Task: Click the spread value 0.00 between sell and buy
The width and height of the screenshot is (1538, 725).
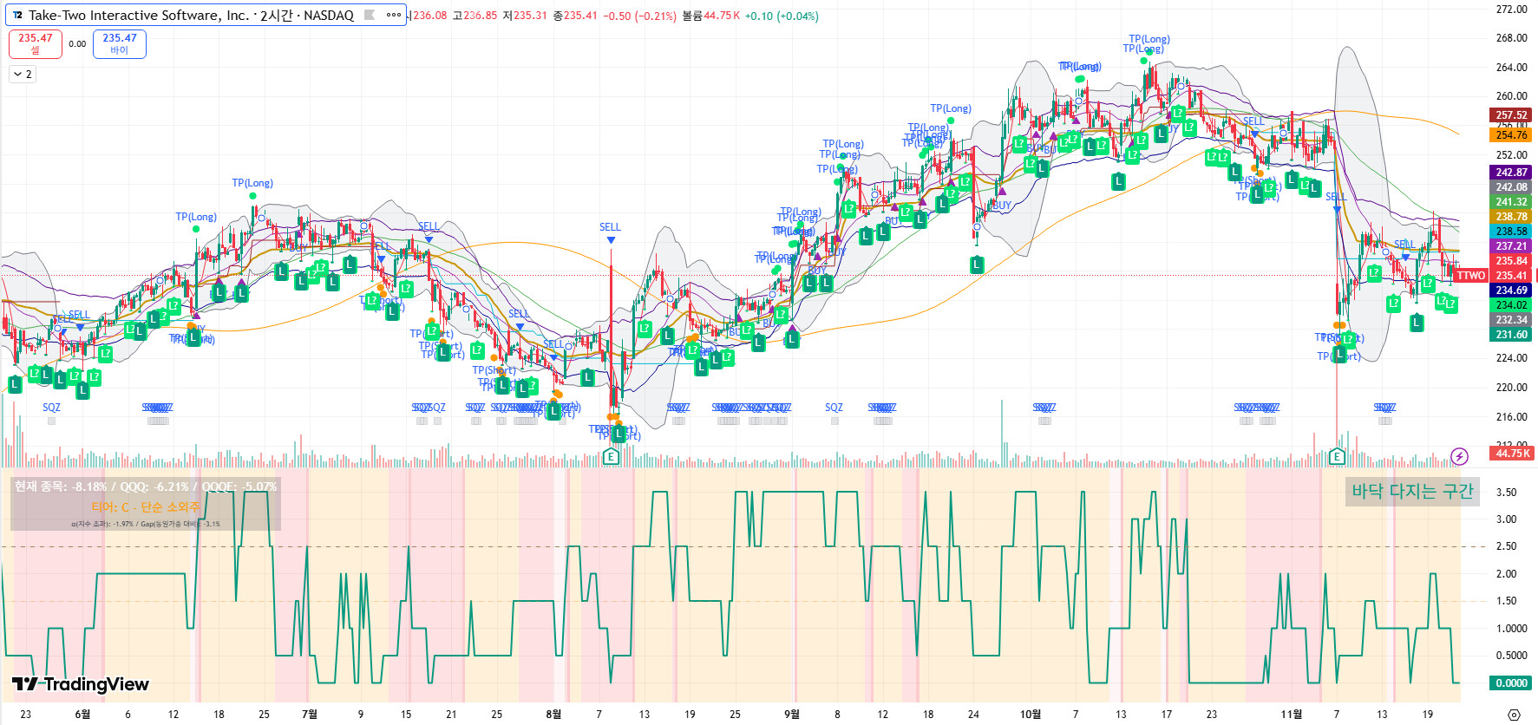Action: pos(77,44)
